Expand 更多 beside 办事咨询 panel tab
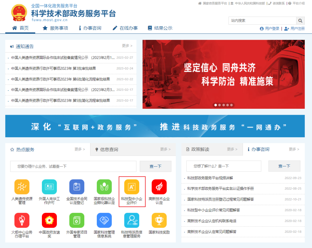This screenshot has height=248, width=312. pyautogui.click(x=294, y=149)
